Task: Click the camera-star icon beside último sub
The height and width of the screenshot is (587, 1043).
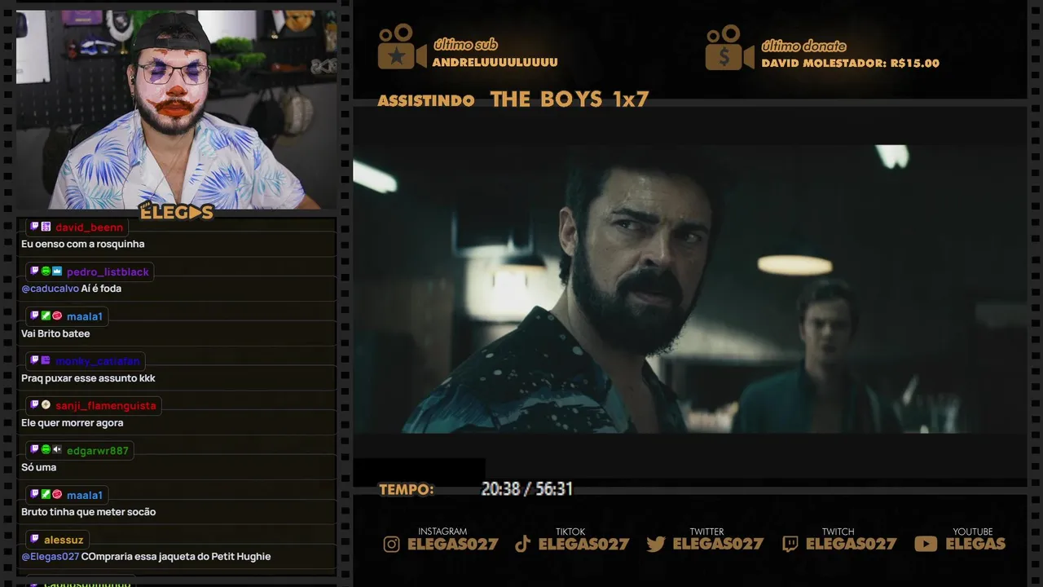Action: tap(402, 47)
